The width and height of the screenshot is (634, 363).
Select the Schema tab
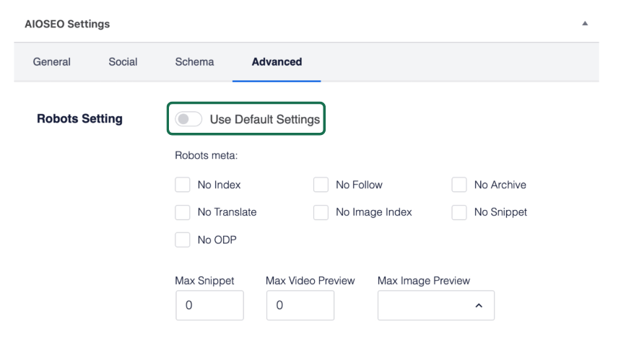tap(194, 62)
